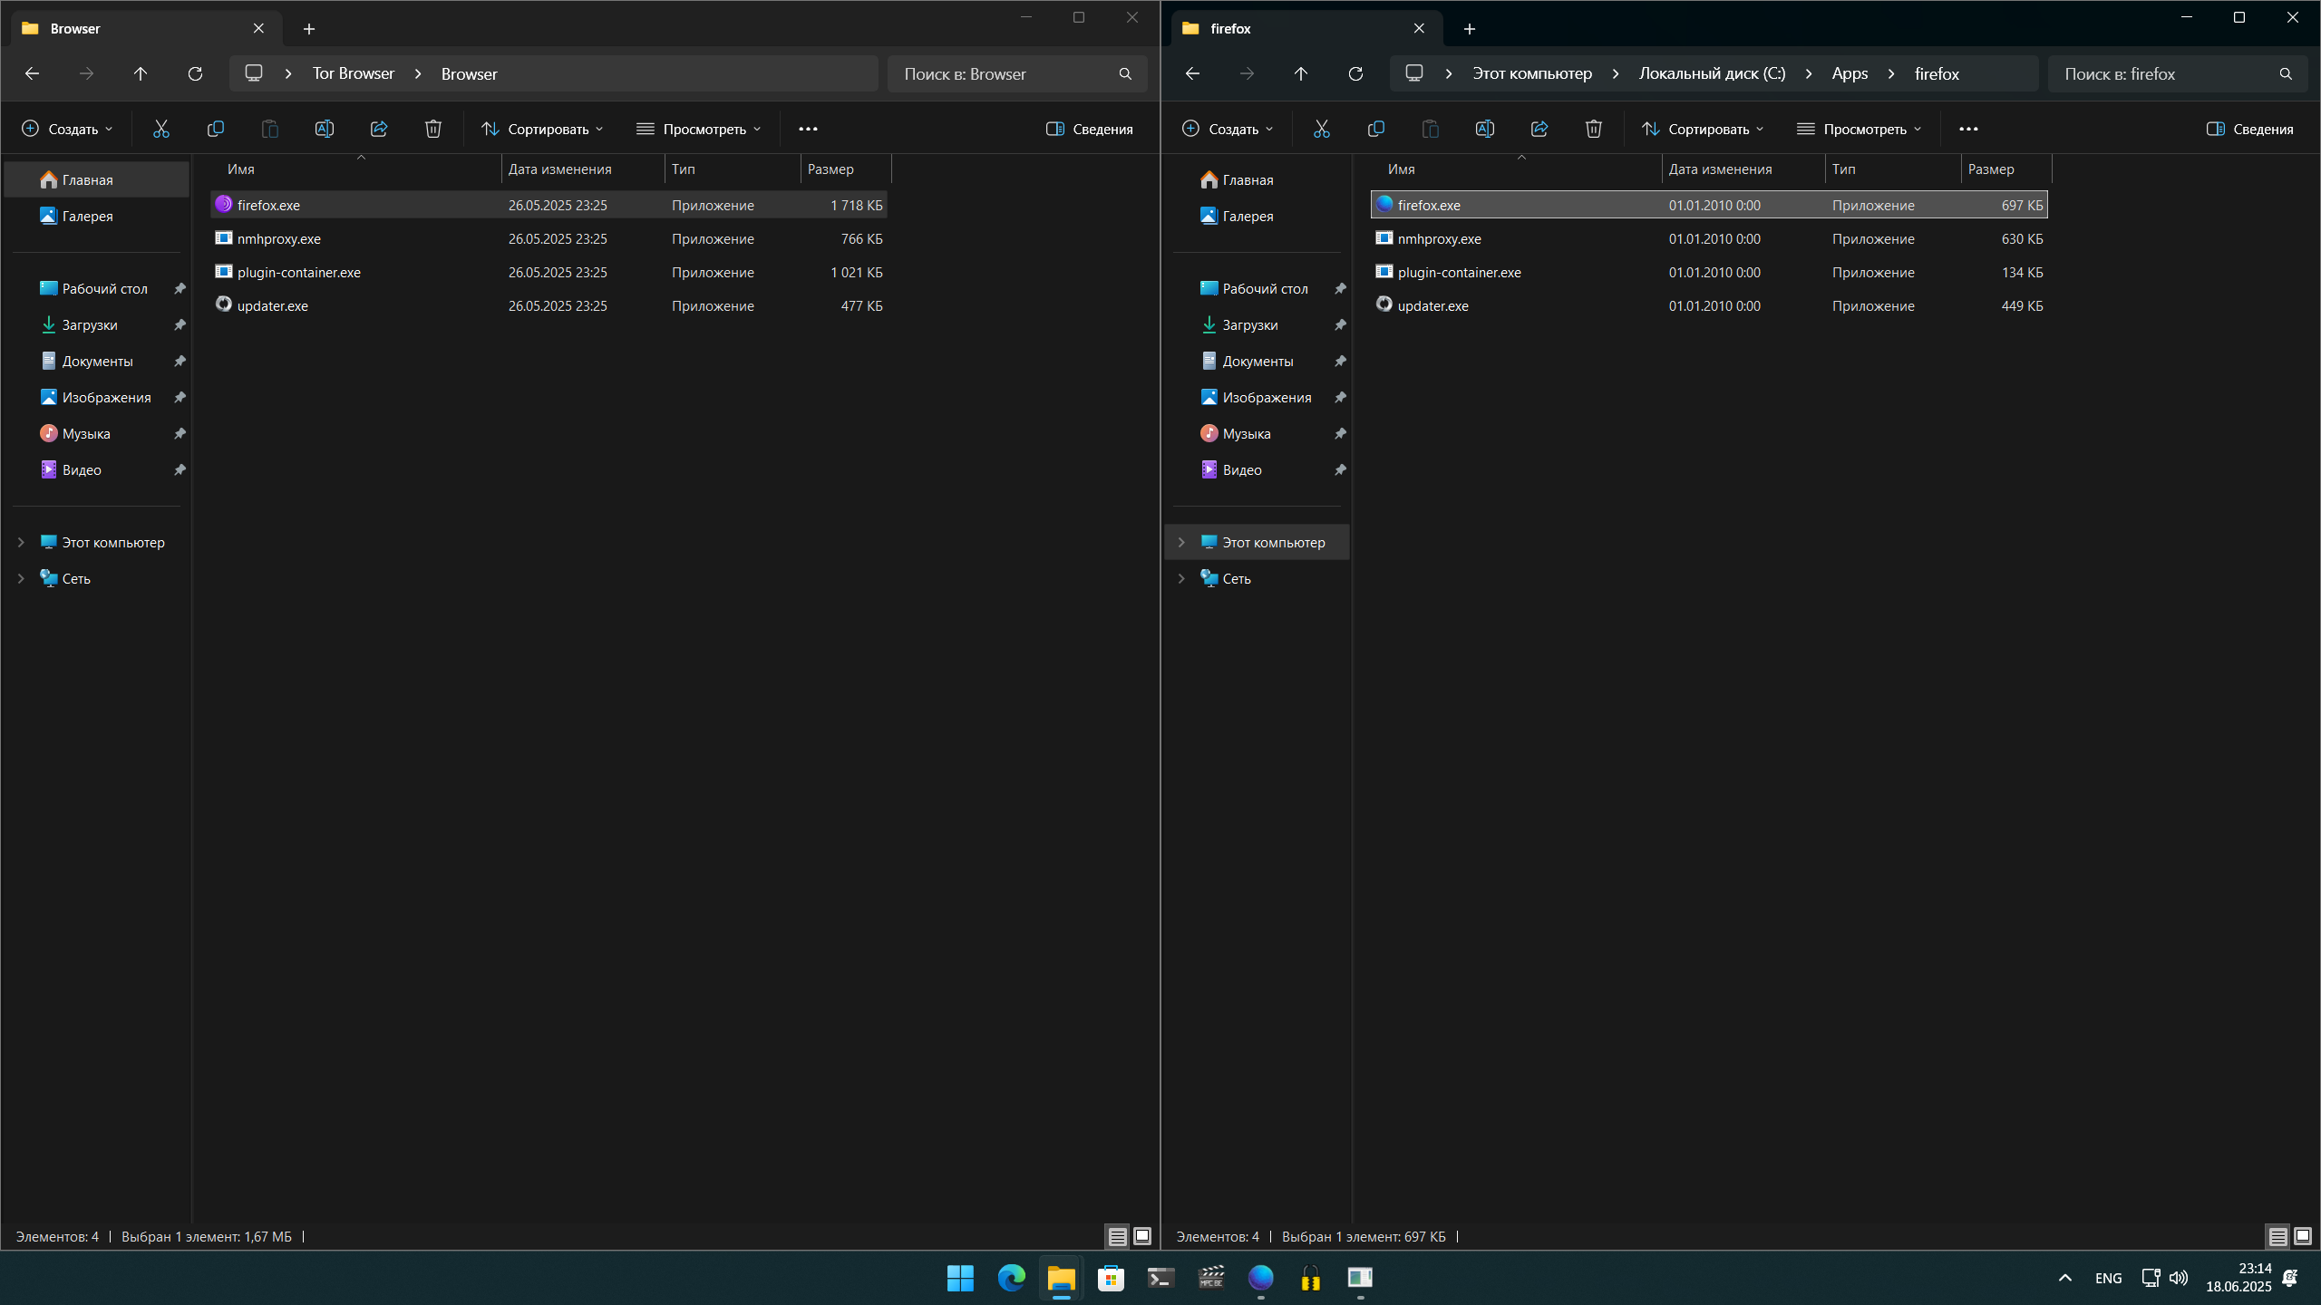This screenshot has height=1305, width=2321.
Task: Refresh the Tor Browser folder view
Action: pyautogui.click(x=195, y=73)
